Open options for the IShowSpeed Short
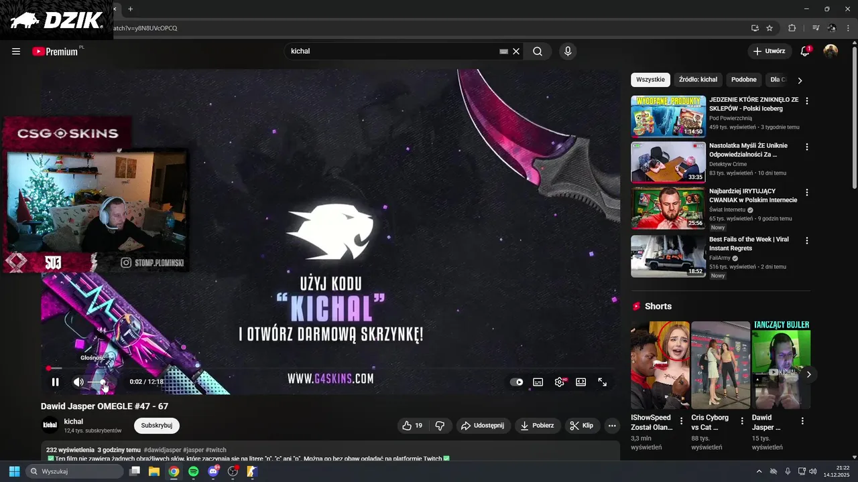 pos(682,421)
